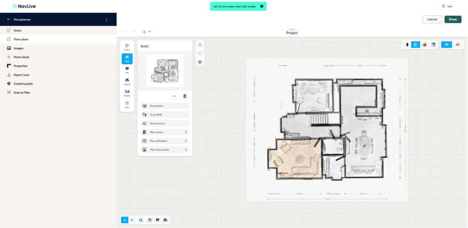Switch the view to 3D
468x228 pixels.
(457, 45)
